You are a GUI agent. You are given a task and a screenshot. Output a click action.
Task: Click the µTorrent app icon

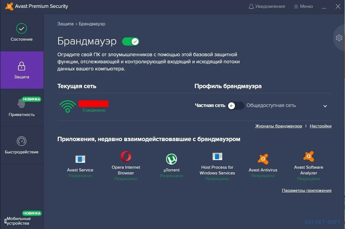pyautogui.click(x=172, y=159)
